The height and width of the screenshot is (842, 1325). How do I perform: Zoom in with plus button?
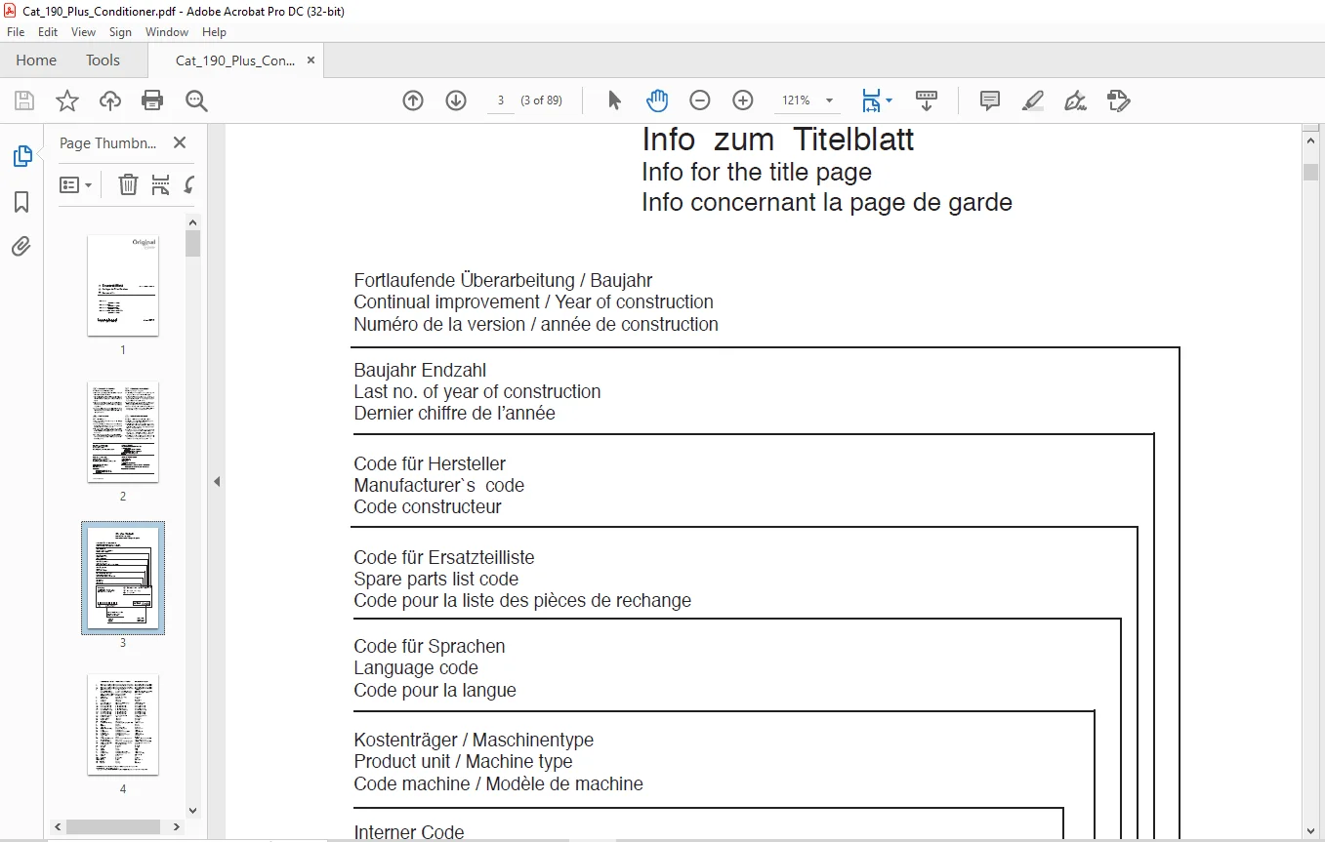pos(743,100)
